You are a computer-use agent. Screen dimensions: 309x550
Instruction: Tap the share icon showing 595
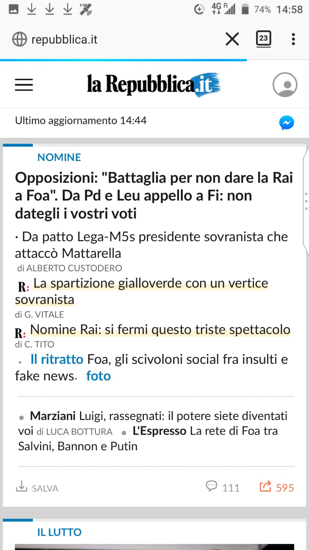coord(265,487)
